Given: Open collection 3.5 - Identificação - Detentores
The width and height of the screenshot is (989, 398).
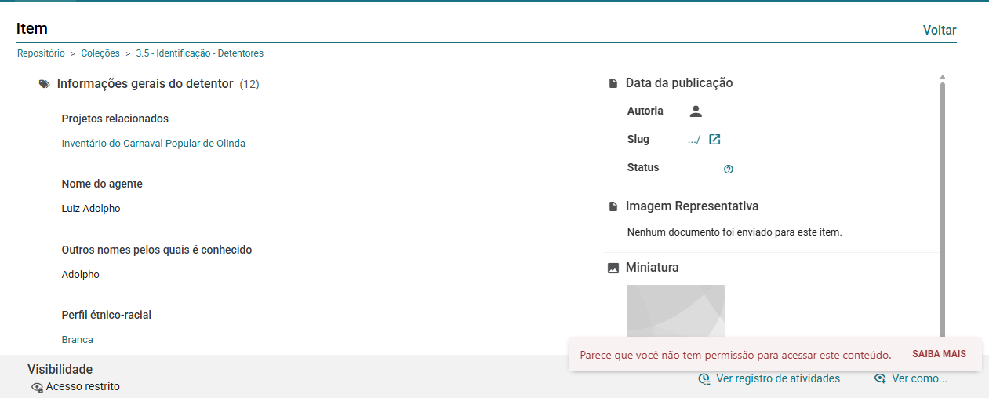Looking at the screenshot, I should click(199, 53).
